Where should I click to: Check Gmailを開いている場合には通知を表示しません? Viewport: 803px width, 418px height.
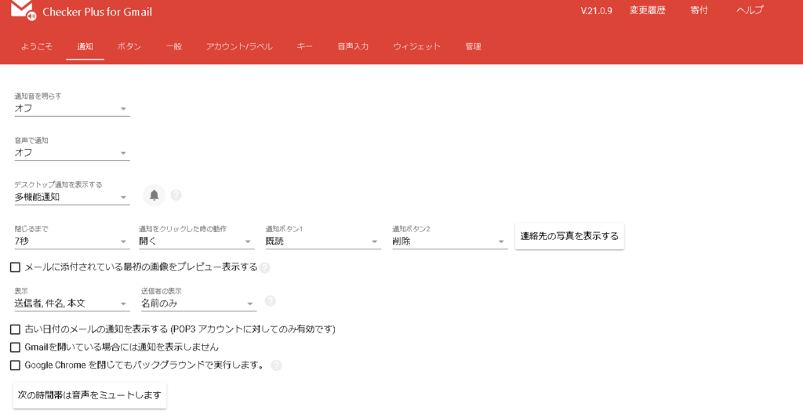[16, 347]
